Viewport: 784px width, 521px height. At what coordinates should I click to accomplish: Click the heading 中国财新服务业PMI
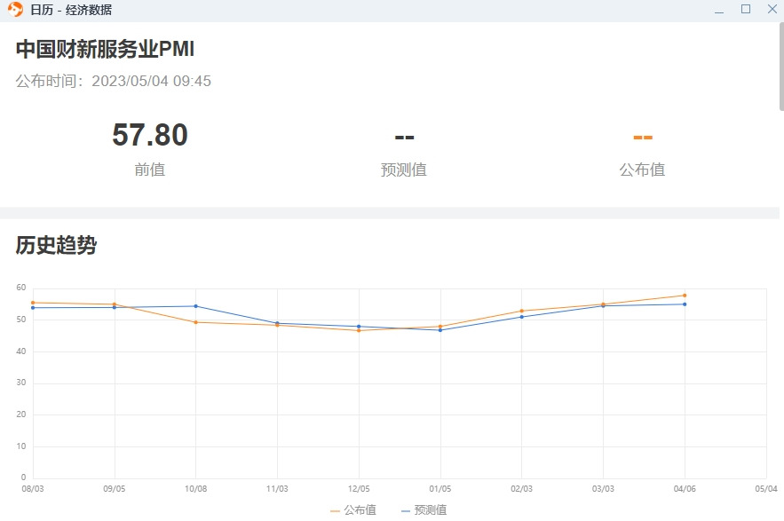(x=105, y=50)
